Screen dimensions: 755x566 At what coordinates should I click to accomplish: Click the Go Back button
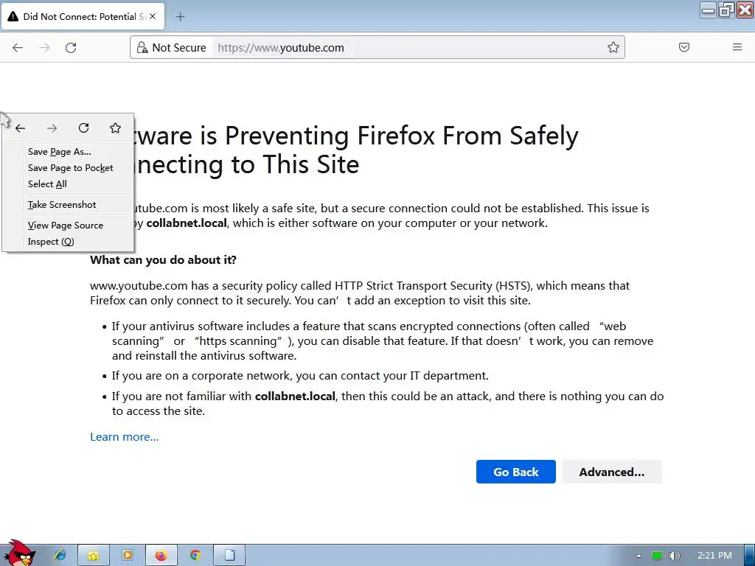tap(515, 472)
